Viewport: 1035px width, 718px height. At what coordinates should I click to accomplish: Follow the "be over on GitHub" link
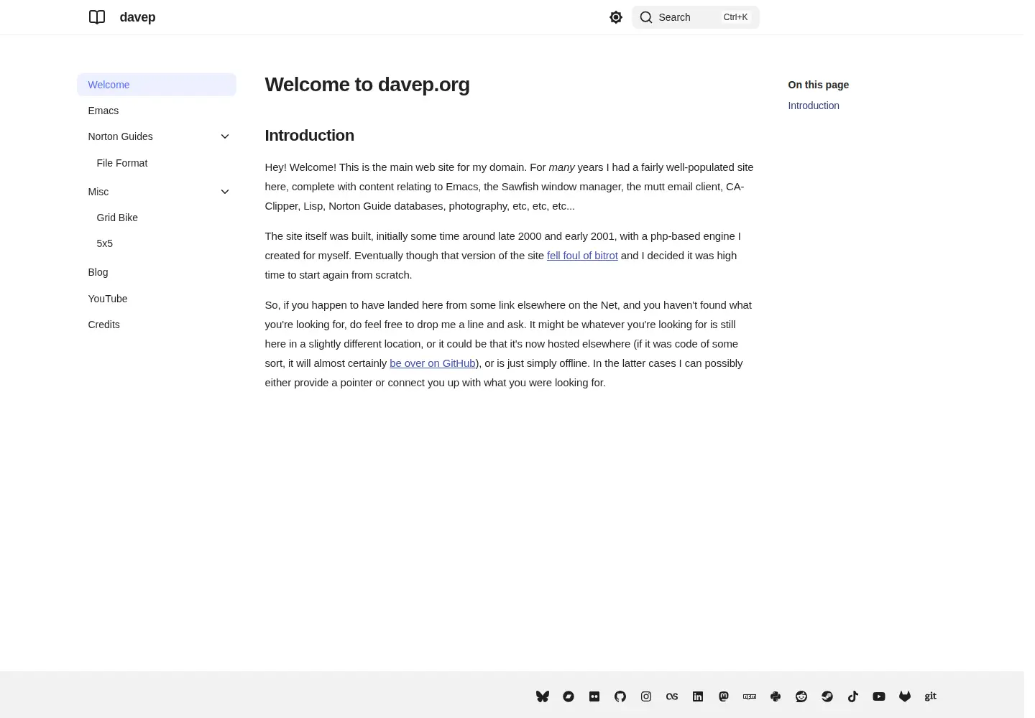(x=433, y=363)
